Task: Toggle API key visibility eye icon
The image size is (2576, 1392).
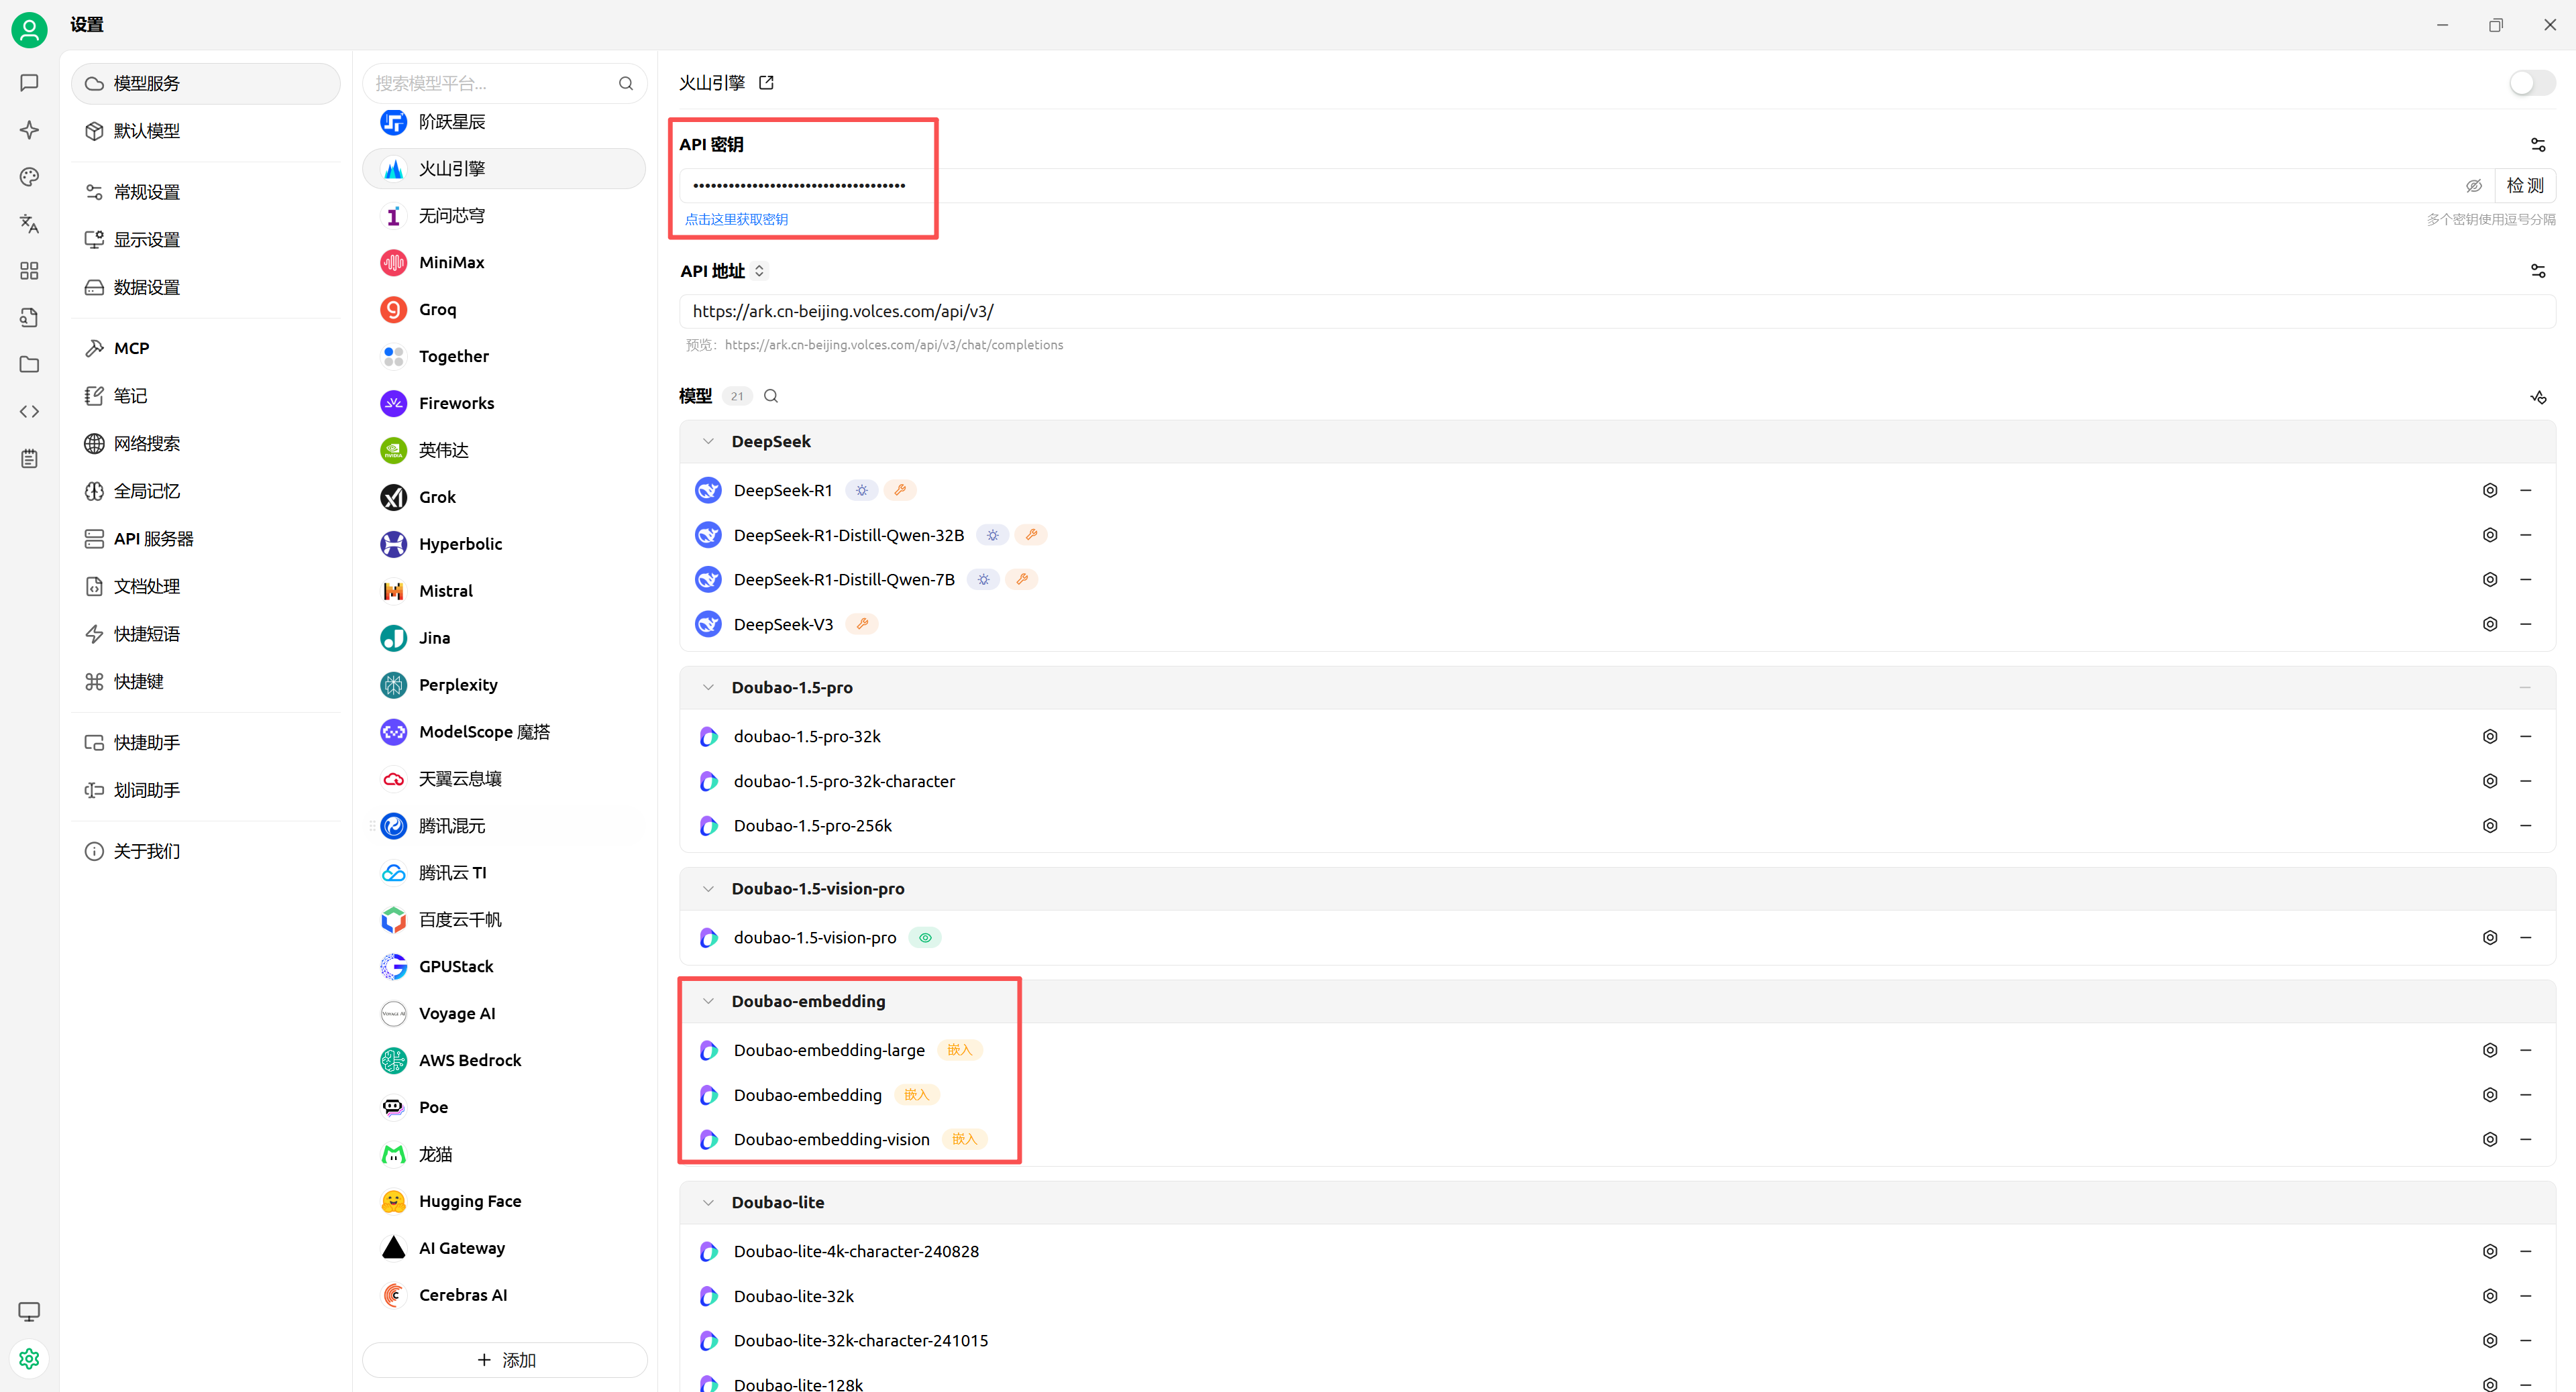Action: [2473, 186]
